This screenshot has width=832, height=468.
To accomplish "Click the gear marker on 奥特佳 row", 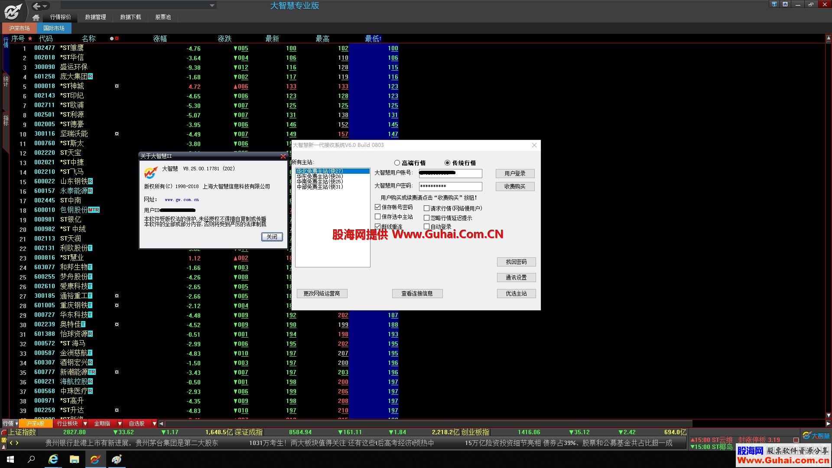I will (x=117, y=324).
